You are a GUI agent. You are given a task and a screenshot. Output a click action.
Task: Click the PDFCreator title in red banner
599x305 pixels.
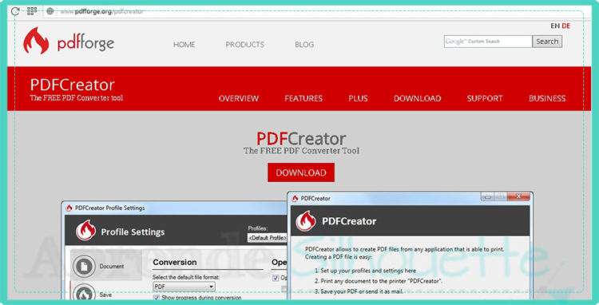coord(72,85)
